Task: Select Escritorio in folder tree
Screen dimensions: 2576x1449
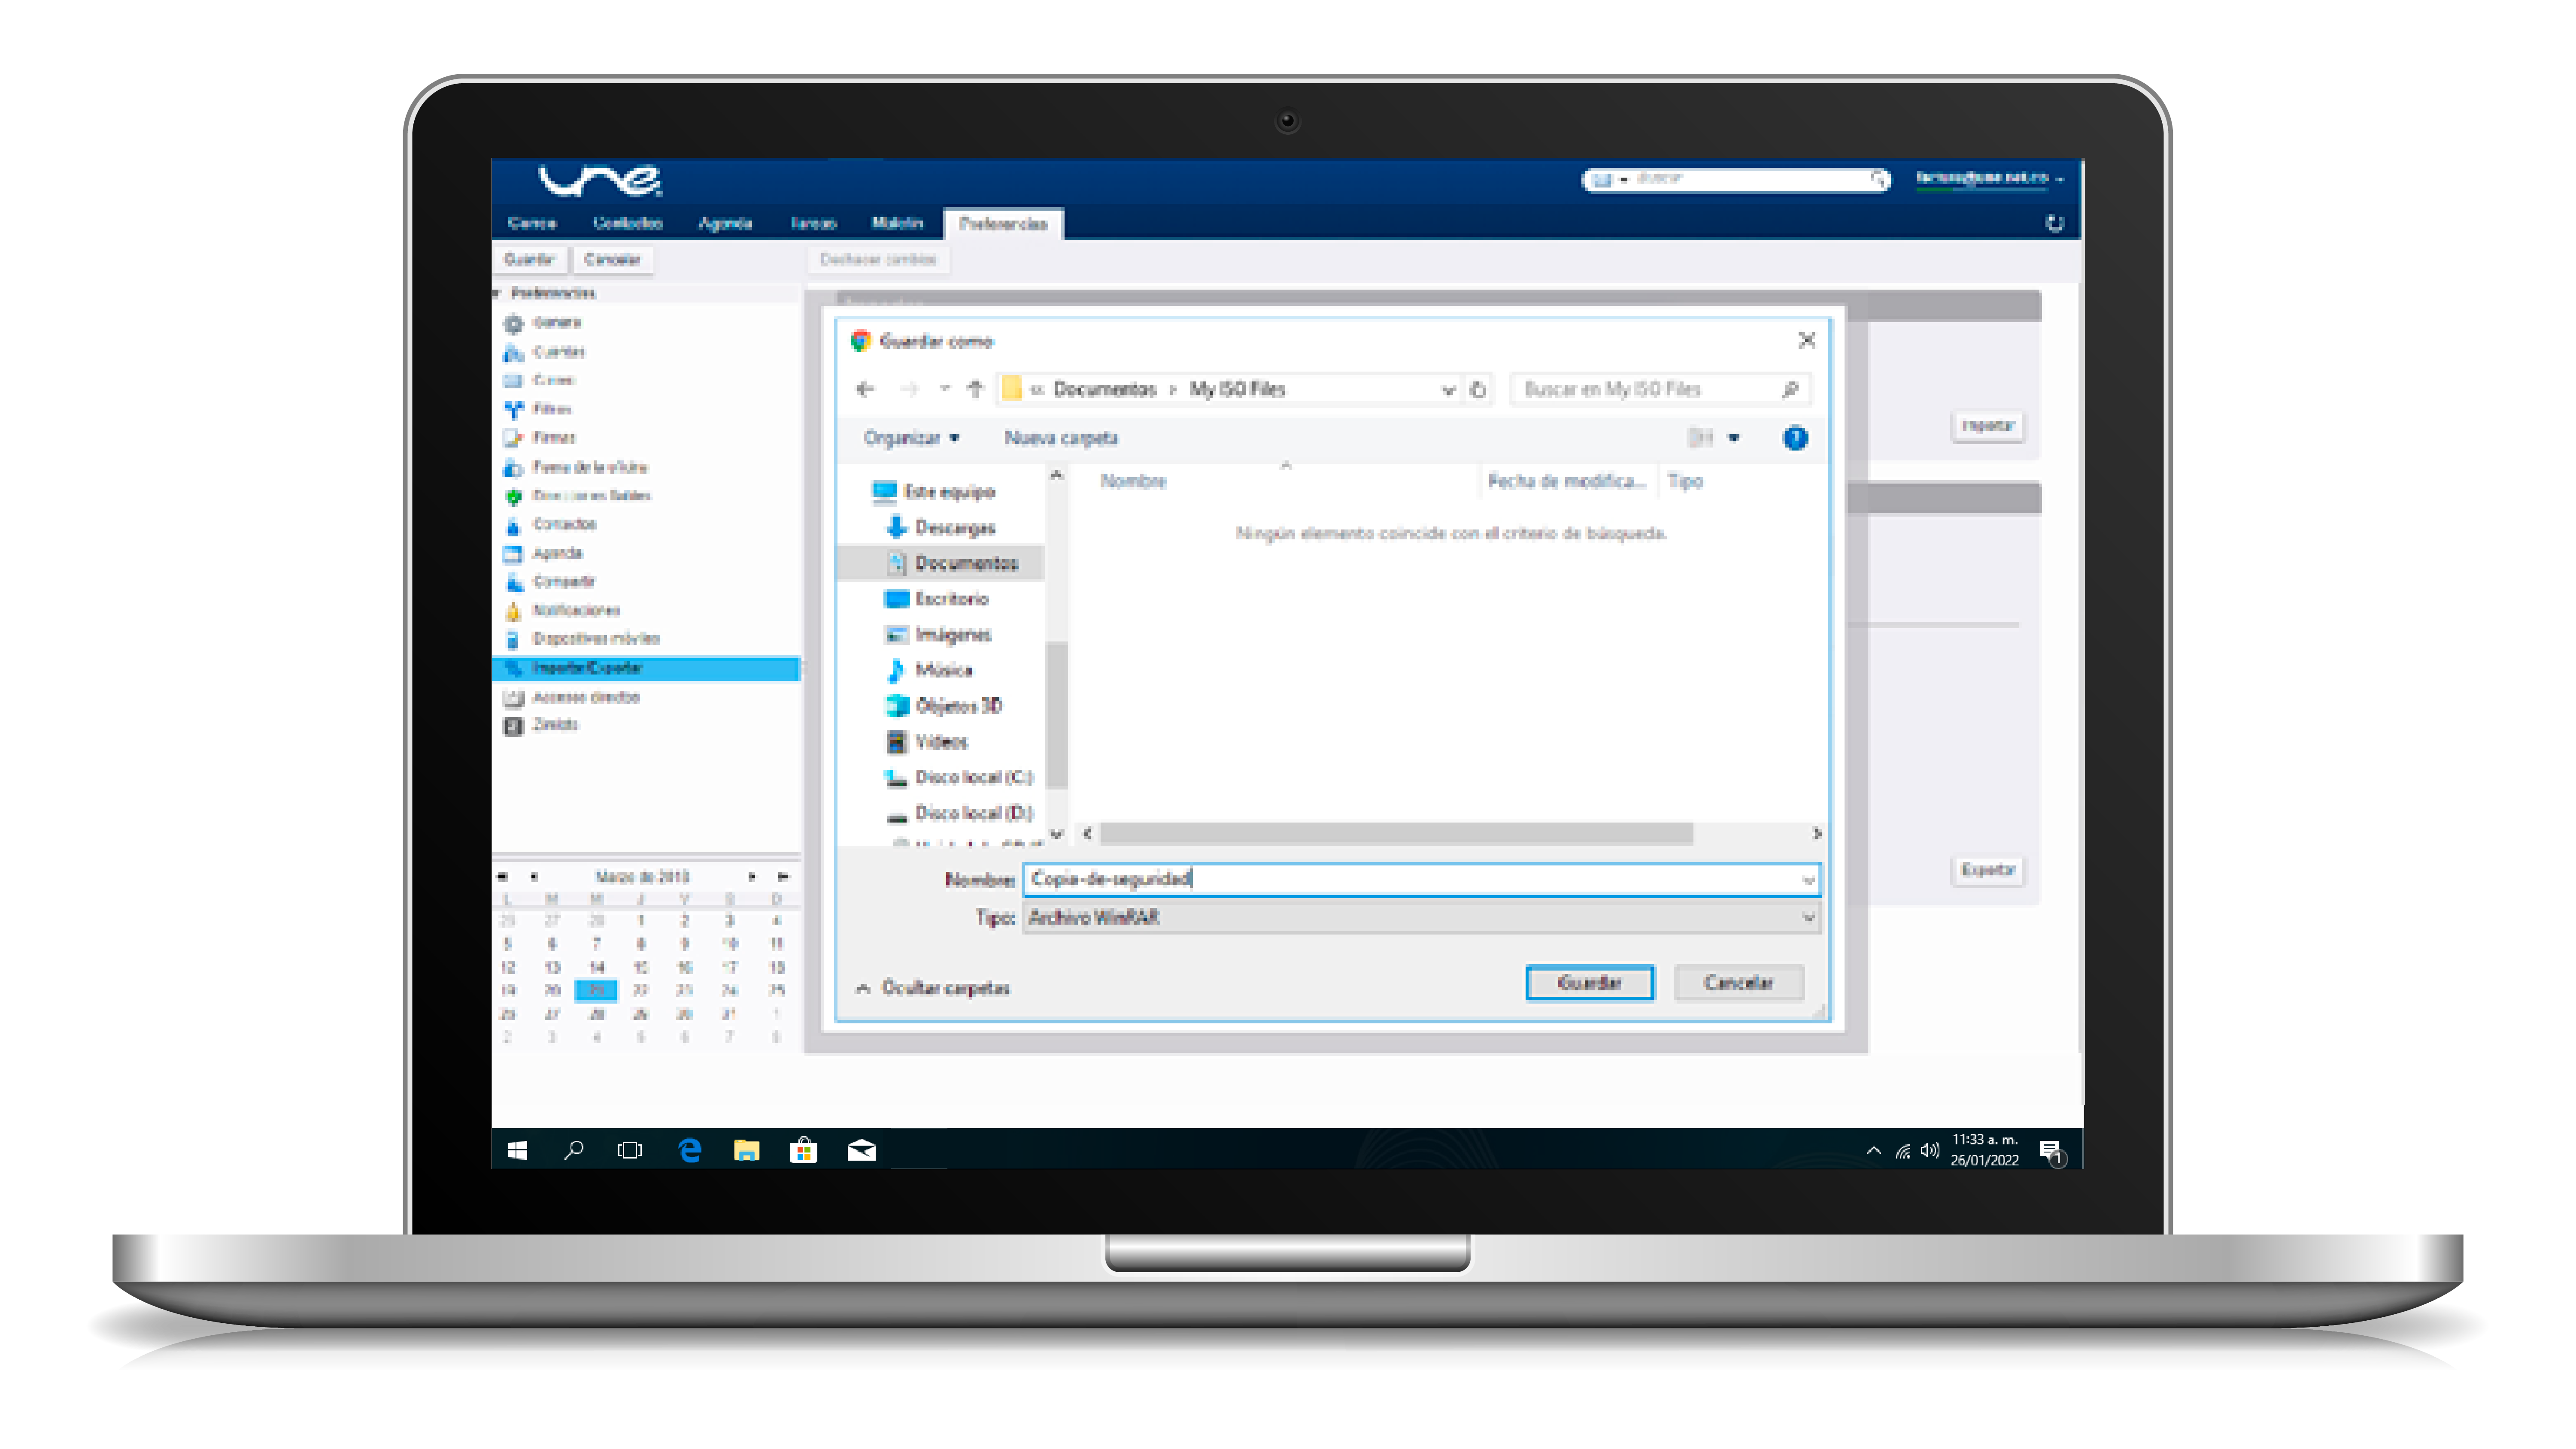Action: [937, 599]
